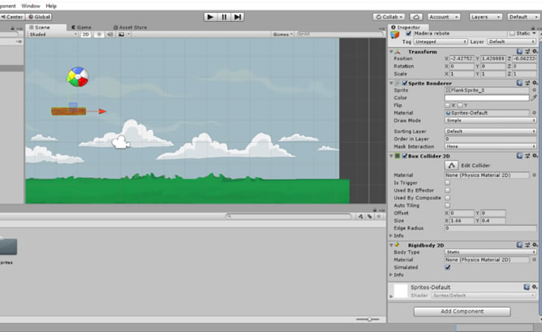Click the color eyedropper icon

(534, 97)
